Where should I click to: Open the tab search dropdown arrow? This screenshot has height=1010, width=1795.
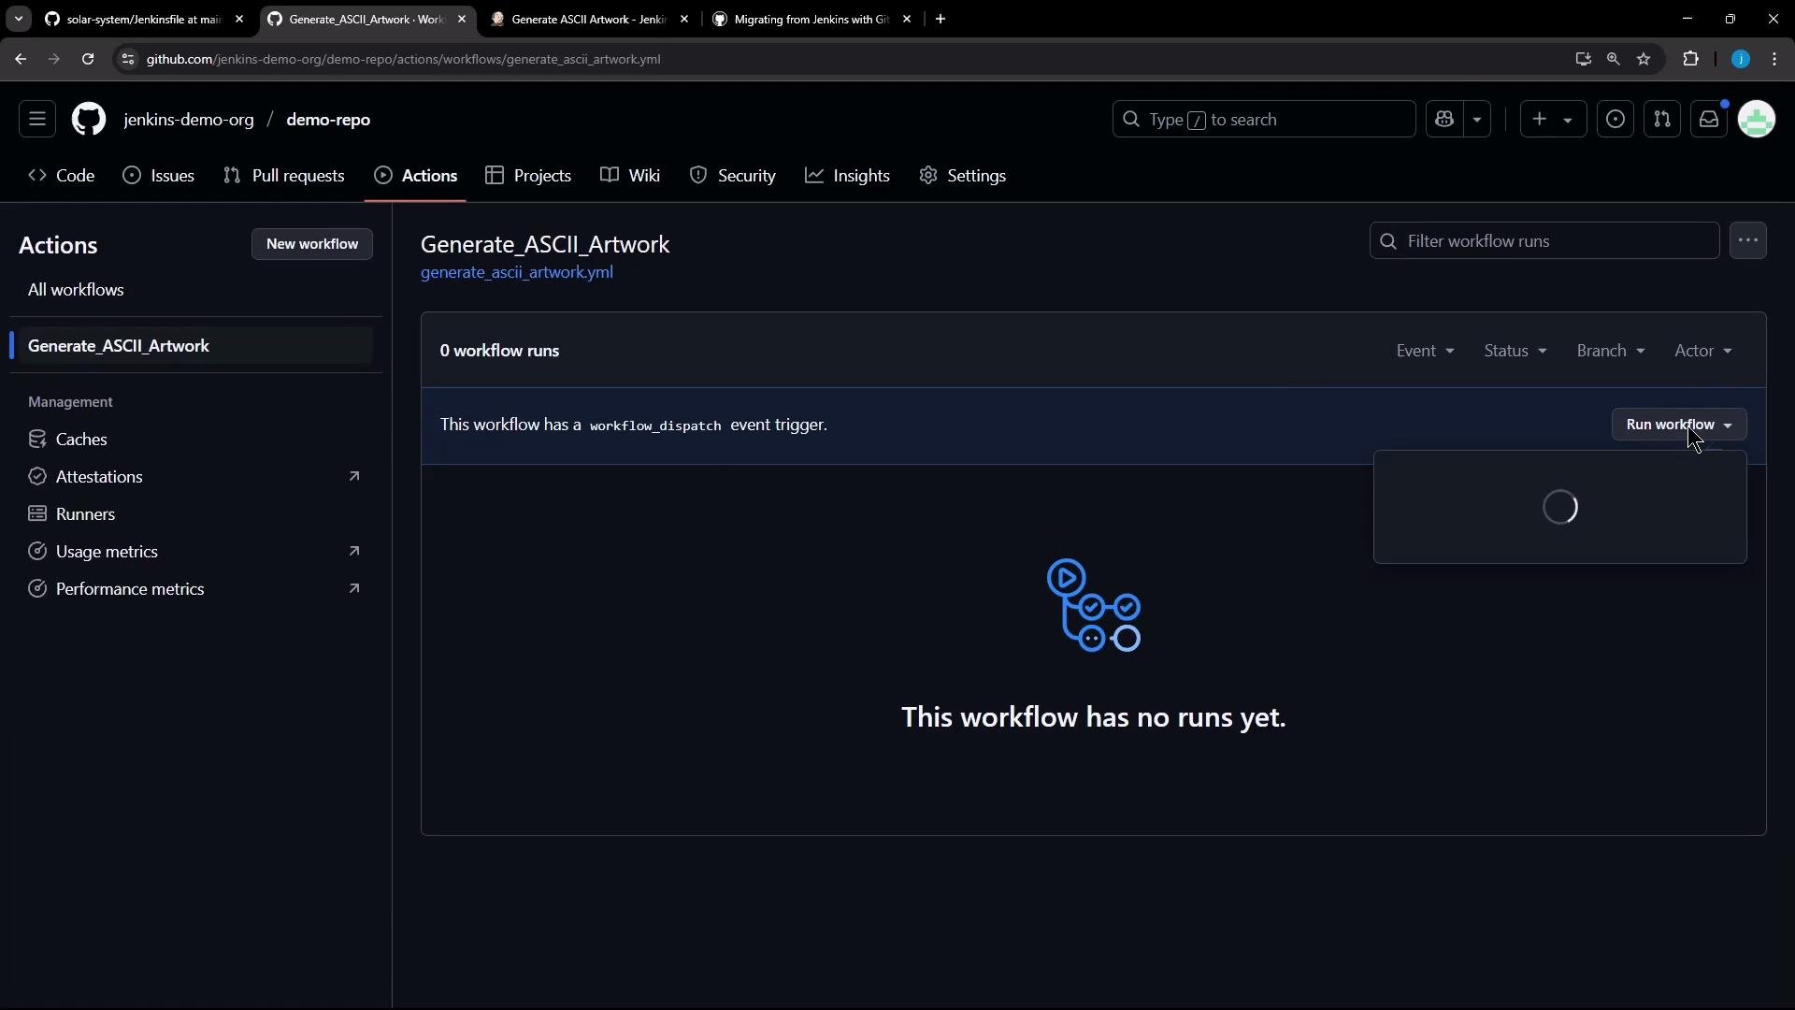pyautogui.click(x=18, y=19)
